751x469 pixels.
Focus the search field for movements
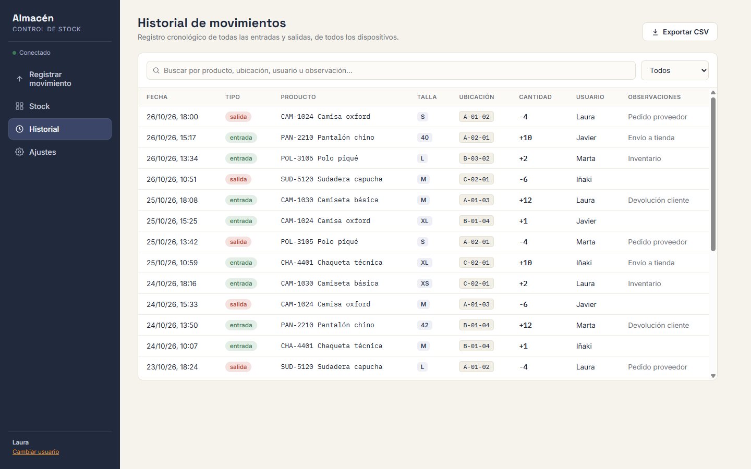click(x=391, y=71)
